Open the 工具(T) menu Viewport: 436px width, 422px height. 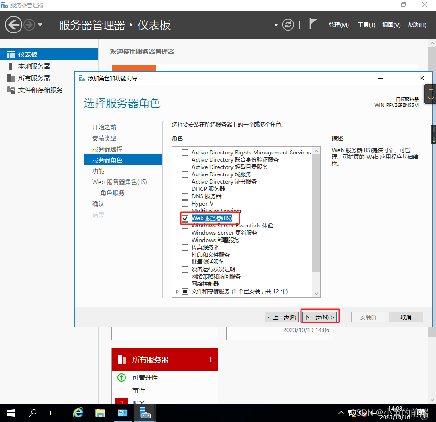click(x=366, y=25)
